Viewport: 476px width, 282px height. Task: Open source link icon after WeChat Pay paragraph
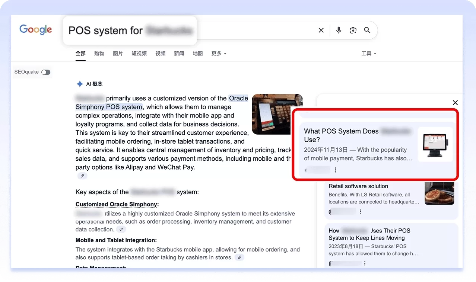(x=83, y=176)
